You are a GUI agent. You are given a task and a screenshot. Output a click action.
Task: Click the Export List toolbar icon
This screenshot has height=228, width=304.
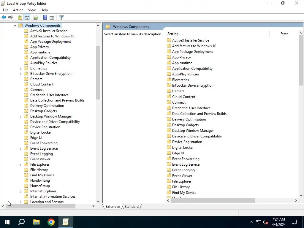point(36,18)
